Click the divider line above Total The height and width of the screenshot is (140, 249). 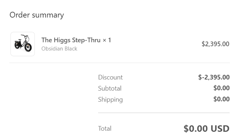pyautogui.click(x=164, y=113)
